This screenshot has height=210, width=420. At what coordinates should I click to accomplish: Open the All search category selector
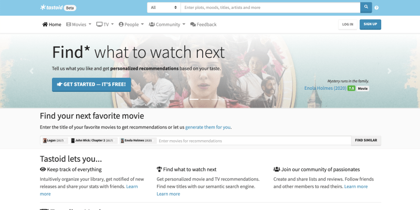coord(163,7)
